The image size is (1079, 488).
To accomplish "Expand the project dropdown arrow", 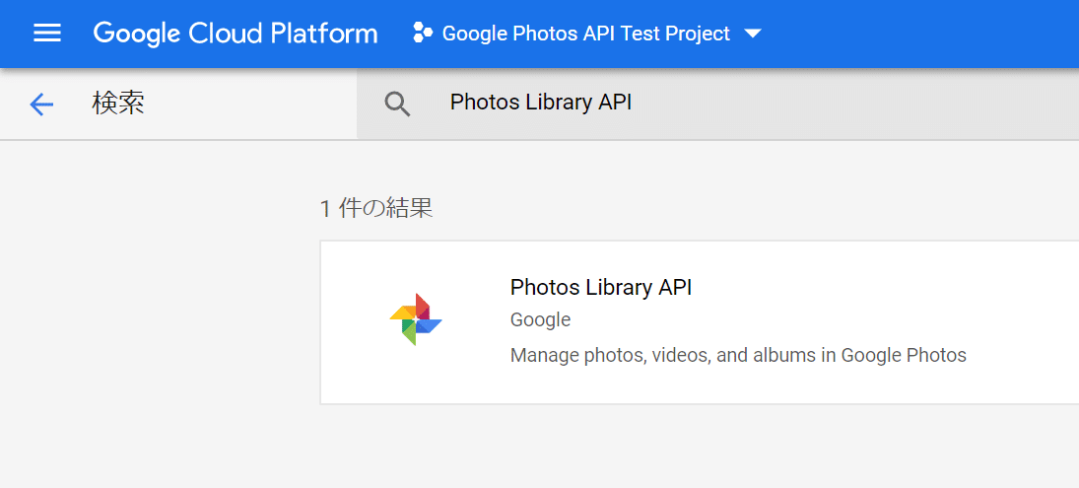I will click(753, 34).
